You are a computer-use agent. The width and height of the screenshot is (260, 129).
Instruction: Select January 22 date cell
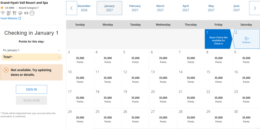tap(218, 98)
